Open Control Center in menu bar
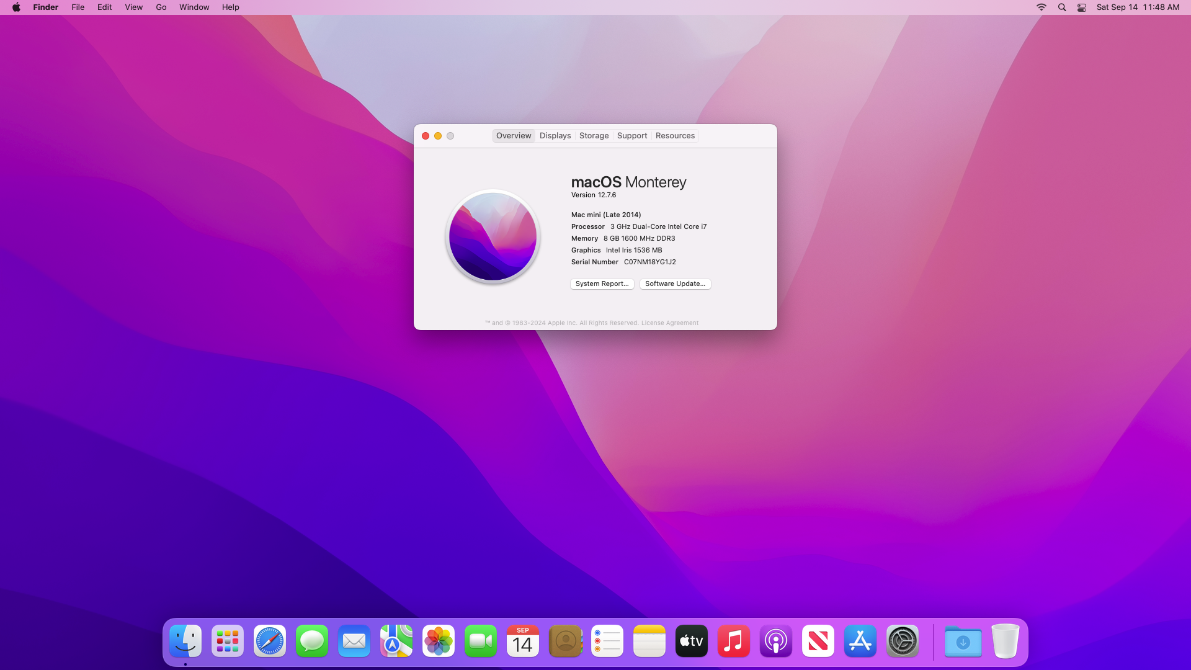1191x670 pixels. pos(1082,7)
